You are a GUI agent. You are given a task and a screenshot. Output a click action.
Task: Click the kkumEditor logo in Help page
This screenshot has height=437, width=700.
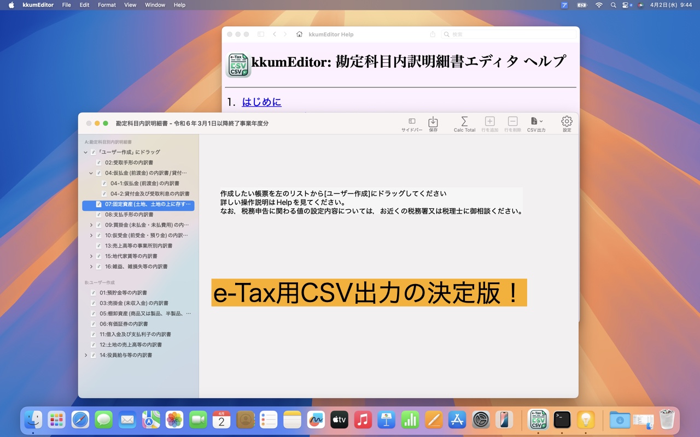238,66
